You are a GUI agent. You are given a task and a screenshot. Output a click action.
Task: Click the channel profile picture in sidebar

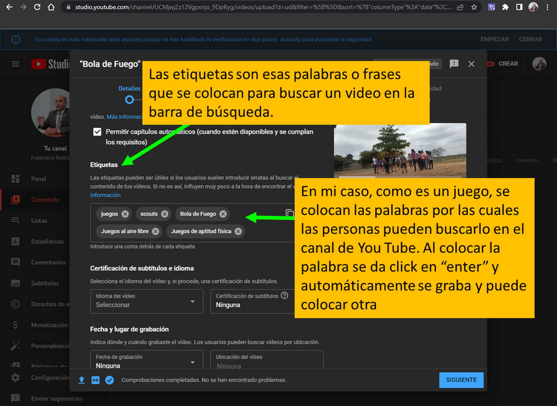coord(50,112)
